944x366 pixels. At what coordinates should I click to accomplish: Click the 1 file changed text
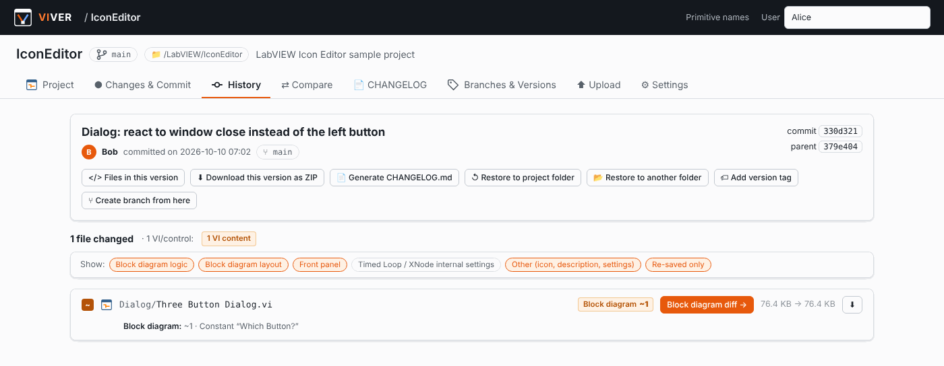(102, 239)
